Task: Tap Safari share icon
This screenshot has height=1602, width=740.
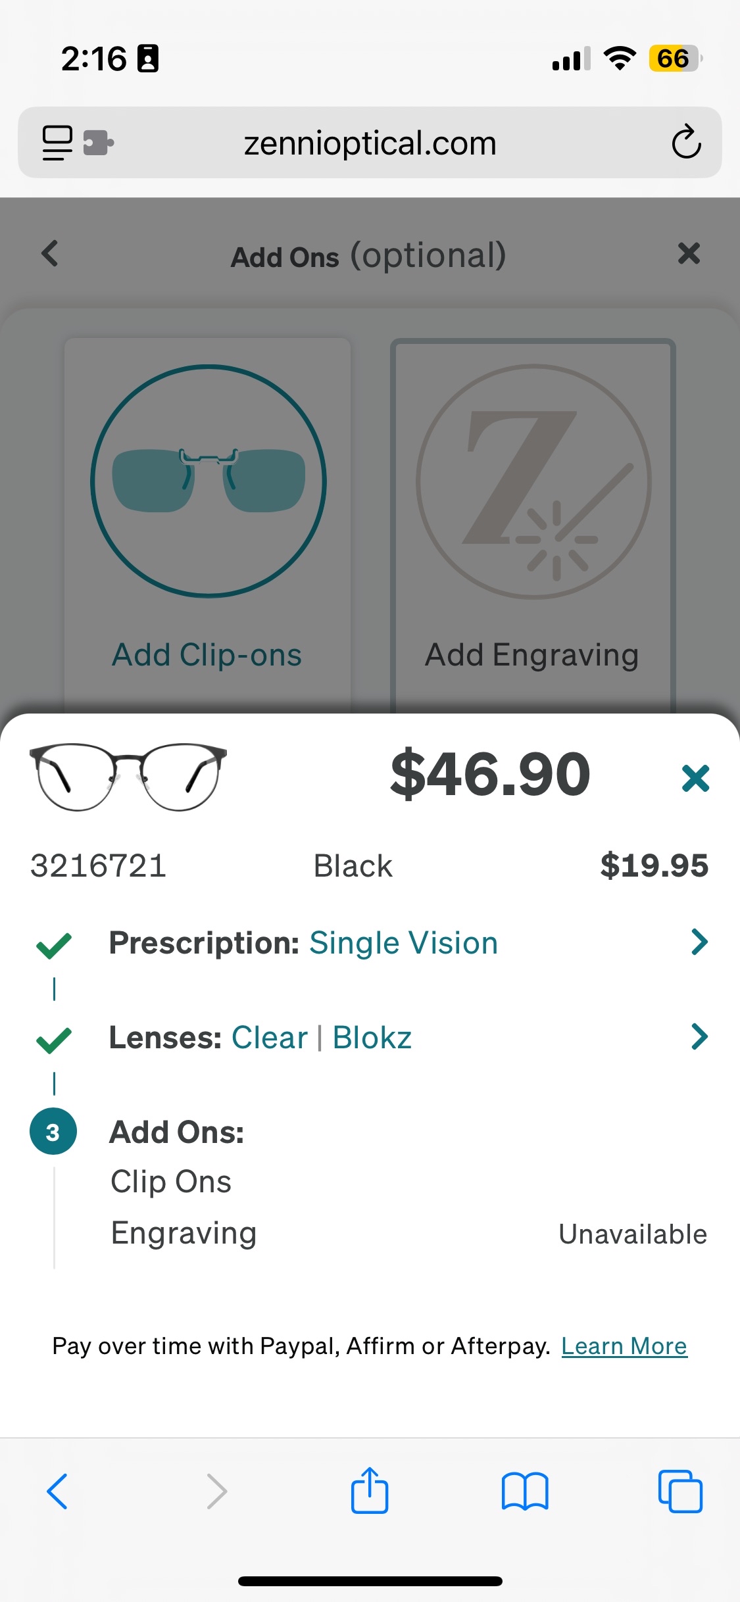Action: click(370, 1491)
